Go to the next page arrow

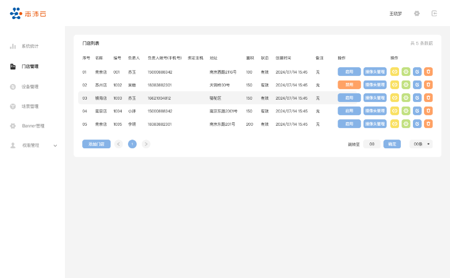(146, 144)
